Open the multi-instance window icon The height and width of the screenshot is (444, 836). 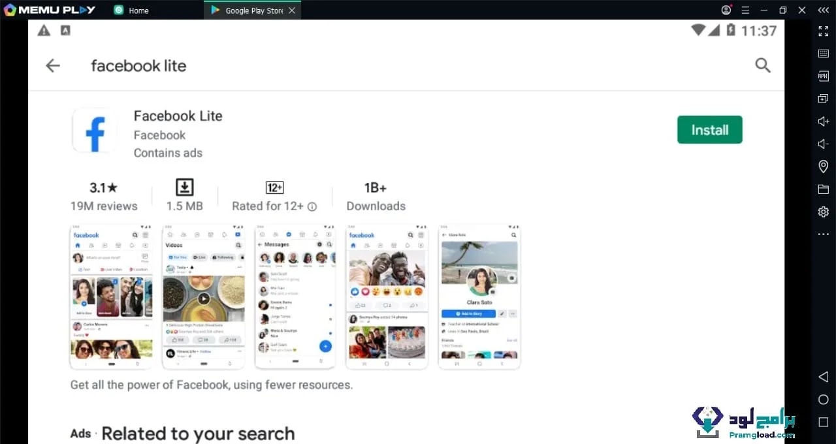pos(824,99)
